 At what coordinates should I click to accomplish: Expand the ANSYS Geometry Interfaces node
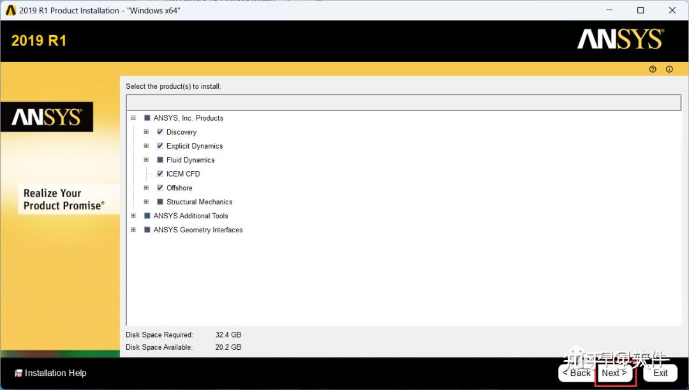tap(133, 230)
